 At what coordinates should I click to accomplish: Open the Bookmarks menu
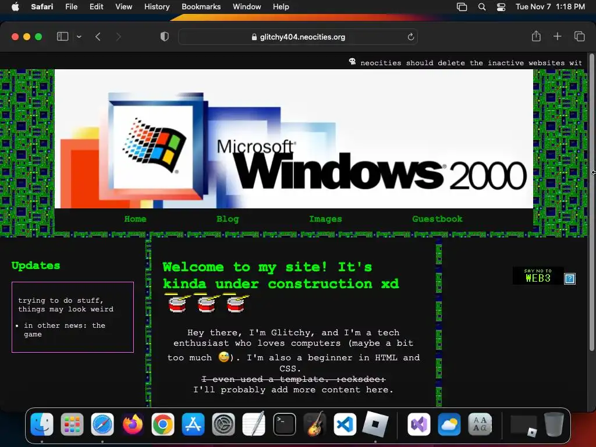tap(201, 6)
